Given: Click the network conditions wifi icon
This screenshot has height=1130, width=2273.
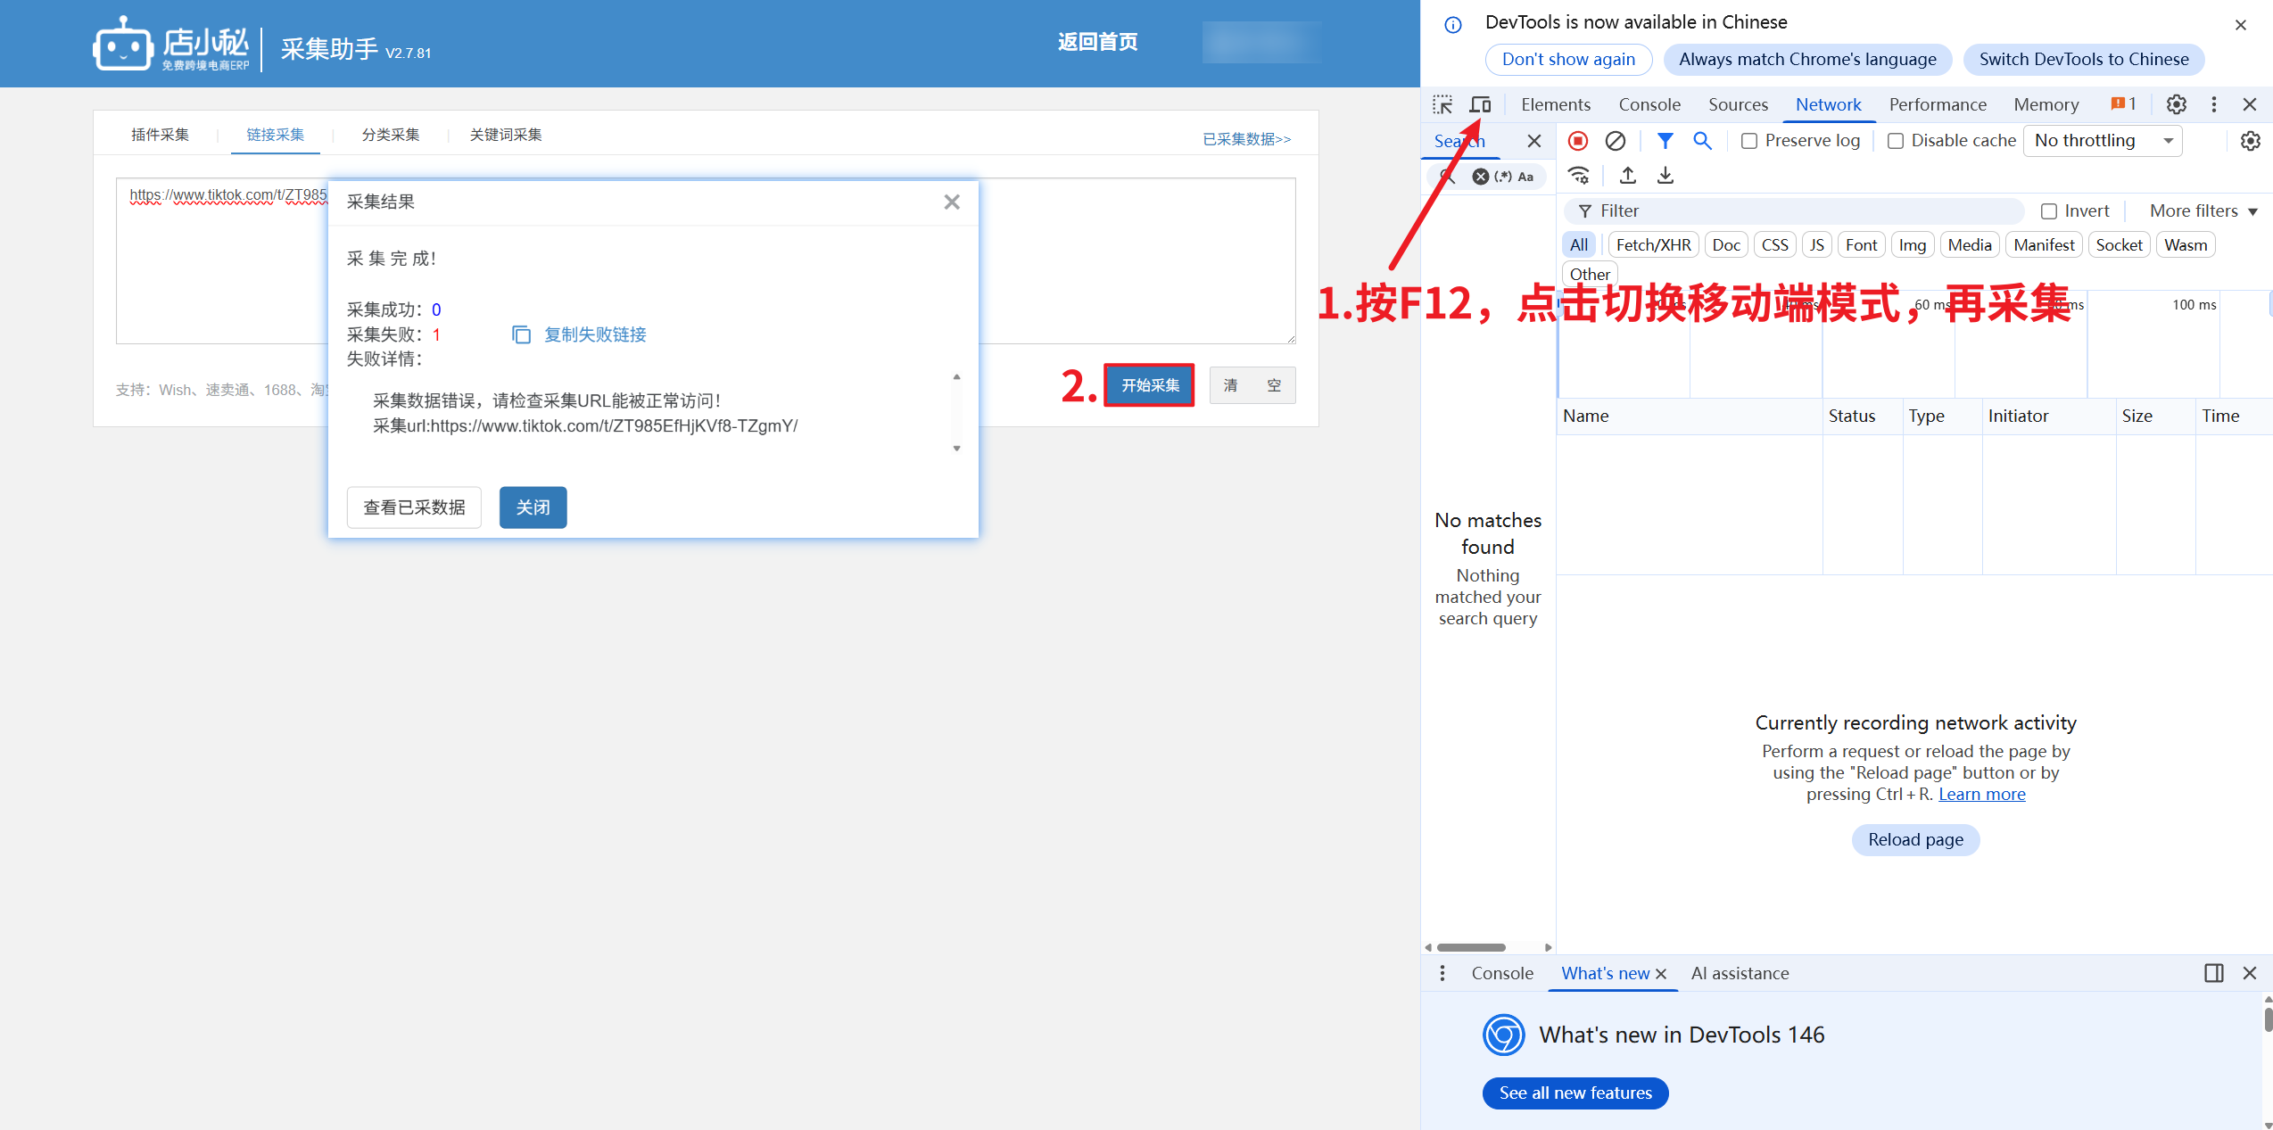Looking at the screenshot, I should 1579,176.
